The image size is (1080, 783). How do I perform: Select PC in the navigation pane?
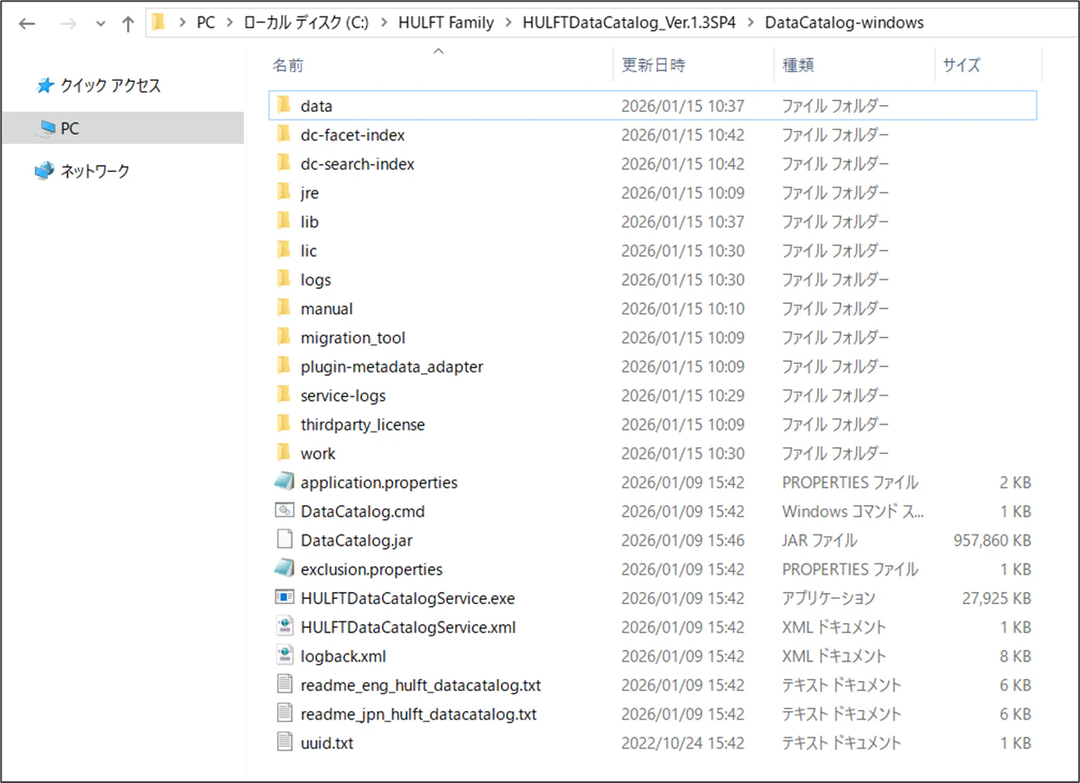point(122,128)
